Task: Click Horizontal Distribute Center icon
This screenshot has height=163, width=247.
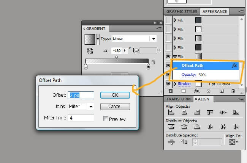Action: [223, 127]
